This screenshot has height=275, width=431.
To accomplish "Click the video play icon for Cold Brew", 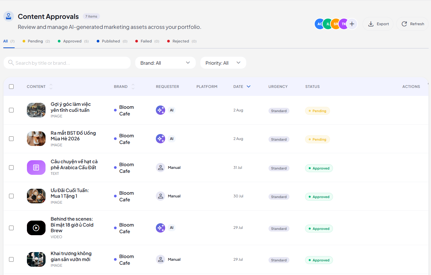I will point(36,228).
